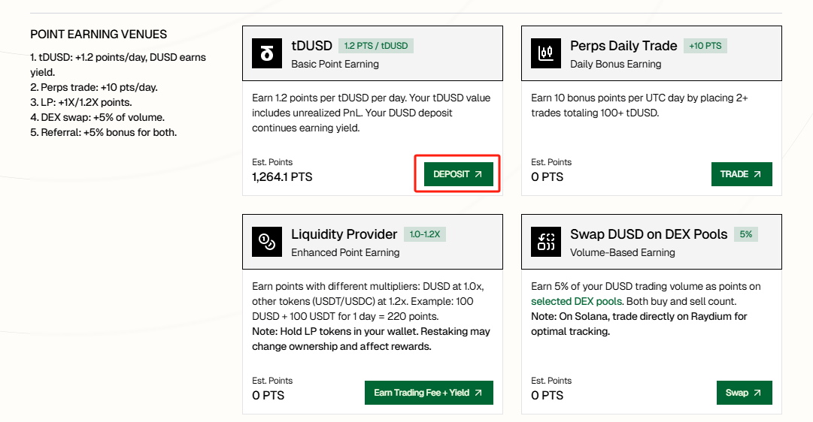Select the tDUSD card title

311,46
